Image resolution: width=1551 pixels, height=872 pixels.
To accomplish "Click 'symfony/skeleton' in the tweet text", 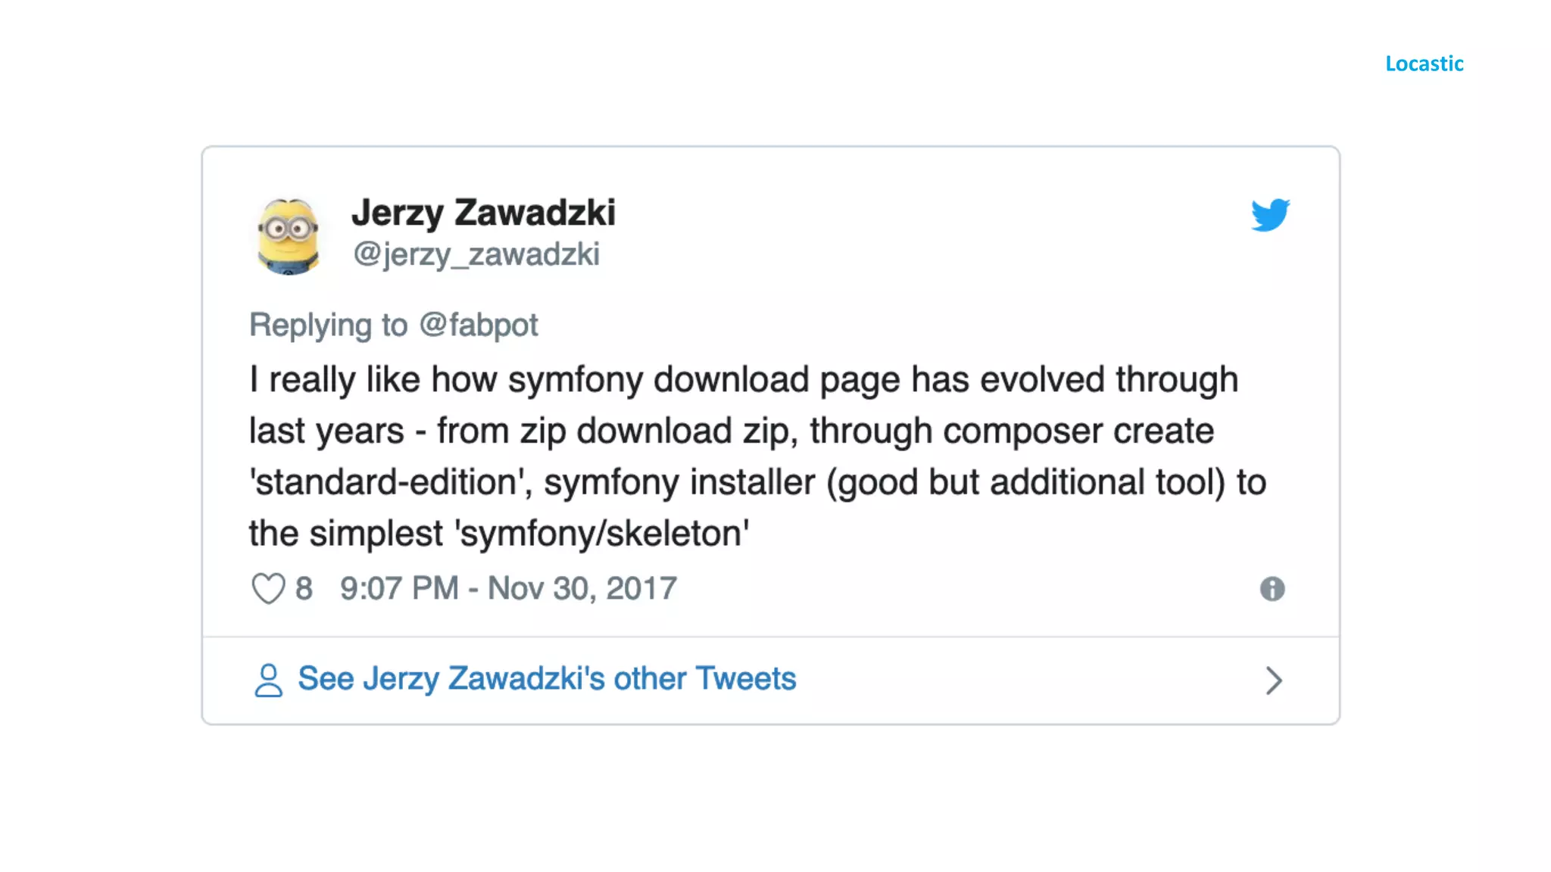I will 602,534.
